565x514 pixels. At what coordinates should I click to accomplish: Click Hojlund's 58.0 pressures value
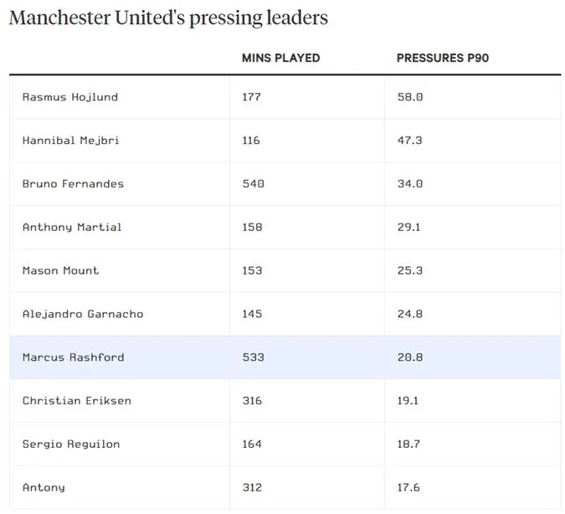click(x=410, y=97)
